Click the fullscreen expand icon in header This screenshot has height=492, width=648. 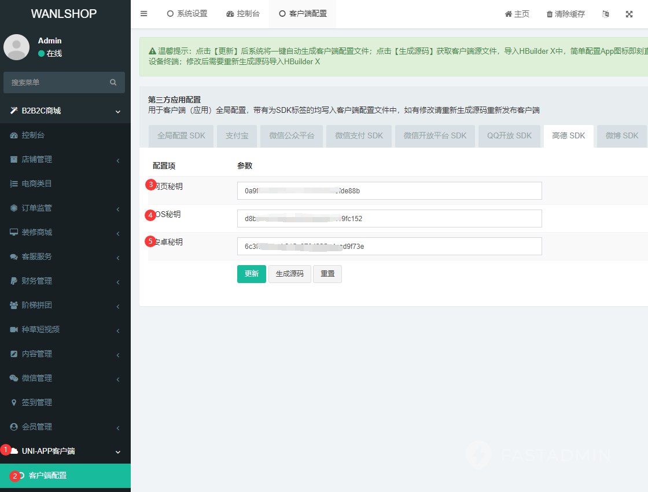629,14
